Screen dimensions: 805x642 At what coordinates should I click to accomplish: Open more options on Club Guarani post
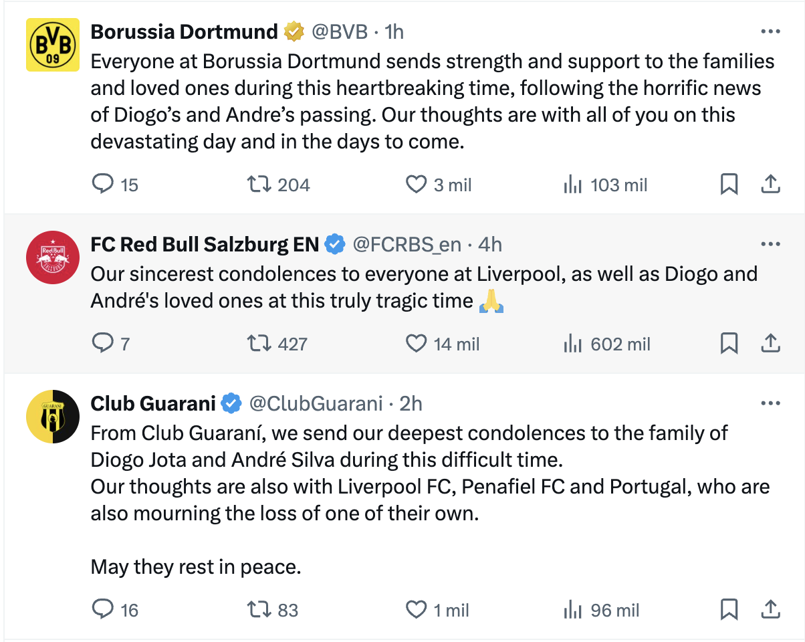point(770,403)
